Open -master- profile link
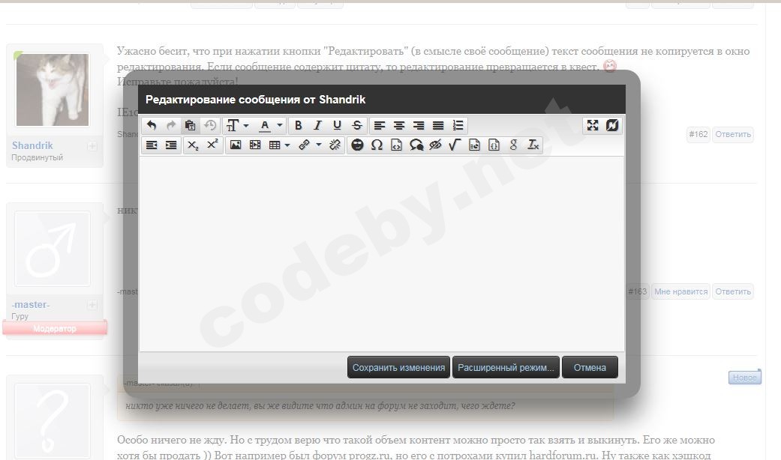781x460 pixels. coord(31,304)
